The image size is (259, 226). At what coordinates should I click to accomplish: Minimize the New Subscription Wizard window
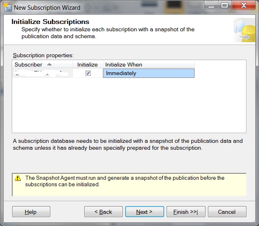pyautogui.click(x=211, y=6)
